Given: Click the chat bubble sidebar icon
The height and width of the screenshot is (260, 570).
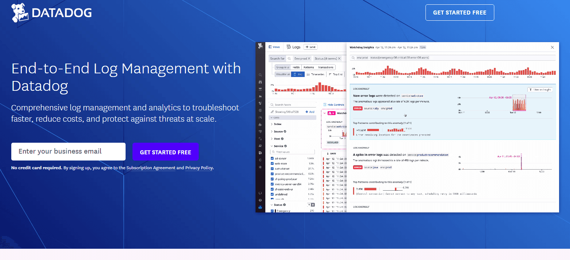Looking at the screenshot, I should click(260, 193).
